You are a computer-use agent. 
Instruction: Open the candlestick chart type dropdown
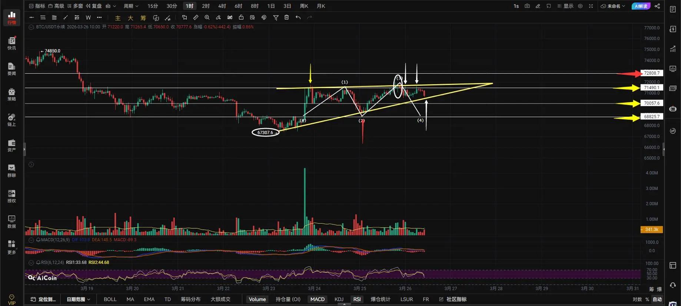(110, 6)
